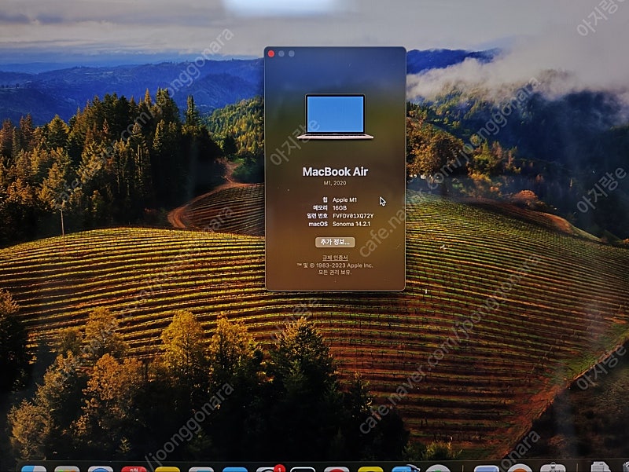Minimize the MacBook Air info window
This screenshot has height=472, width=629.
click(x=281, y=53)
